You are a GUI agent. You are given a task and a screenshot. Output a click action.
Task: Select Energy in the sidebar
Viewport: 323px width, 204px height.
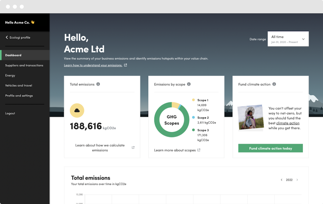click(10, 75)
